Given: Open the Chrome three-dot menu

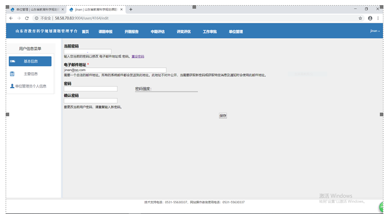Looking at the screenshot, I should 379,18.
